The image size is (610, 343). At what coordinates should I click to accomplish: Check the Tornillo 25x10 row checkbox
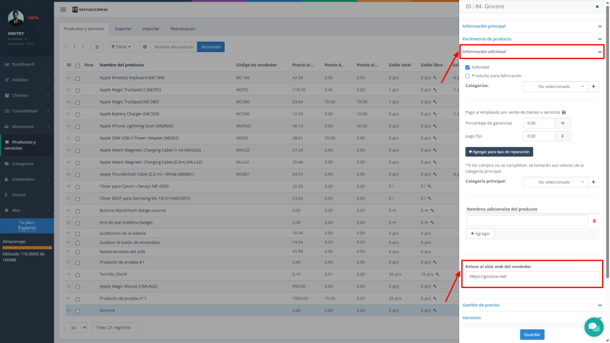point(78,275)
